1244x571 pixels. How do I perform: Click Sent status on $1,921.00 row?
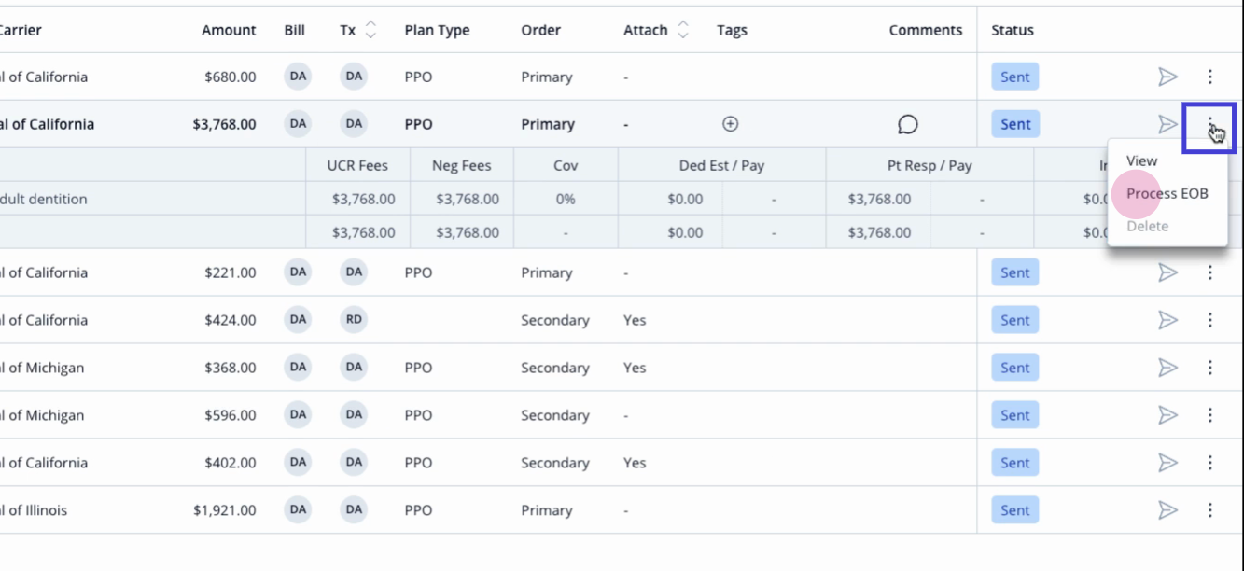coord(1015,510)
